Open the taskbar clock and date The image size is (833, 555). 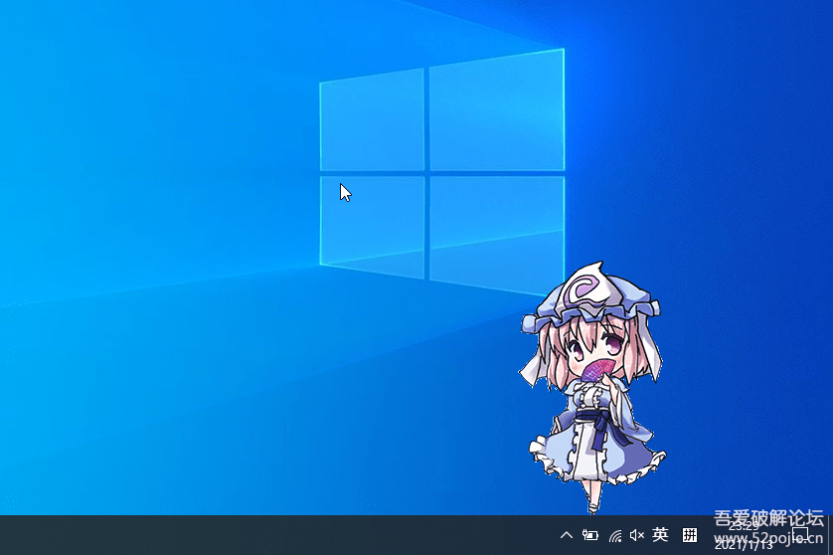(744, 535)
